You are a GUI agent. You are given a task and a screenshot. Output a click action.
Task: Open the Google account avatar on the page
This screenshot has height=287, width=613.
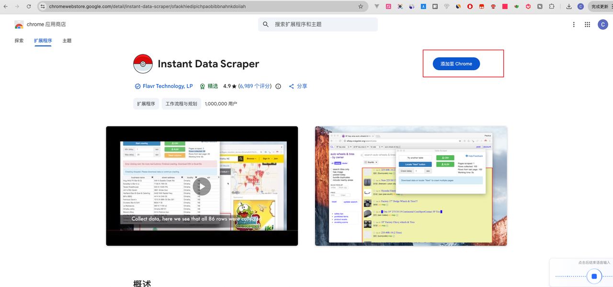point(602,24)
